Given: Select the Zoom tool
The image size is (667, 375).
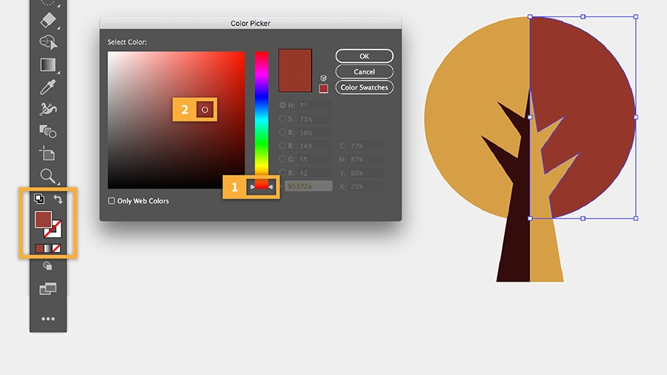Looking at the screenshot, I should click(47, 176).
